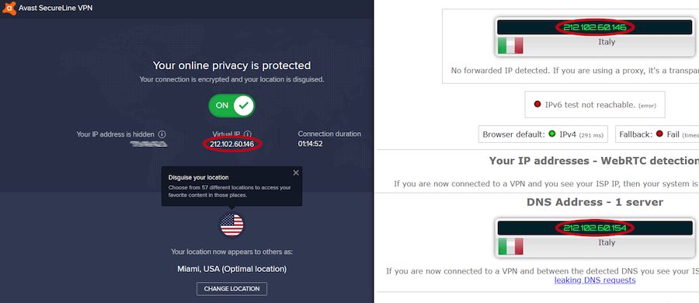
Task: Click the green IPv4 status dot
Action: (x=552, y=134)
